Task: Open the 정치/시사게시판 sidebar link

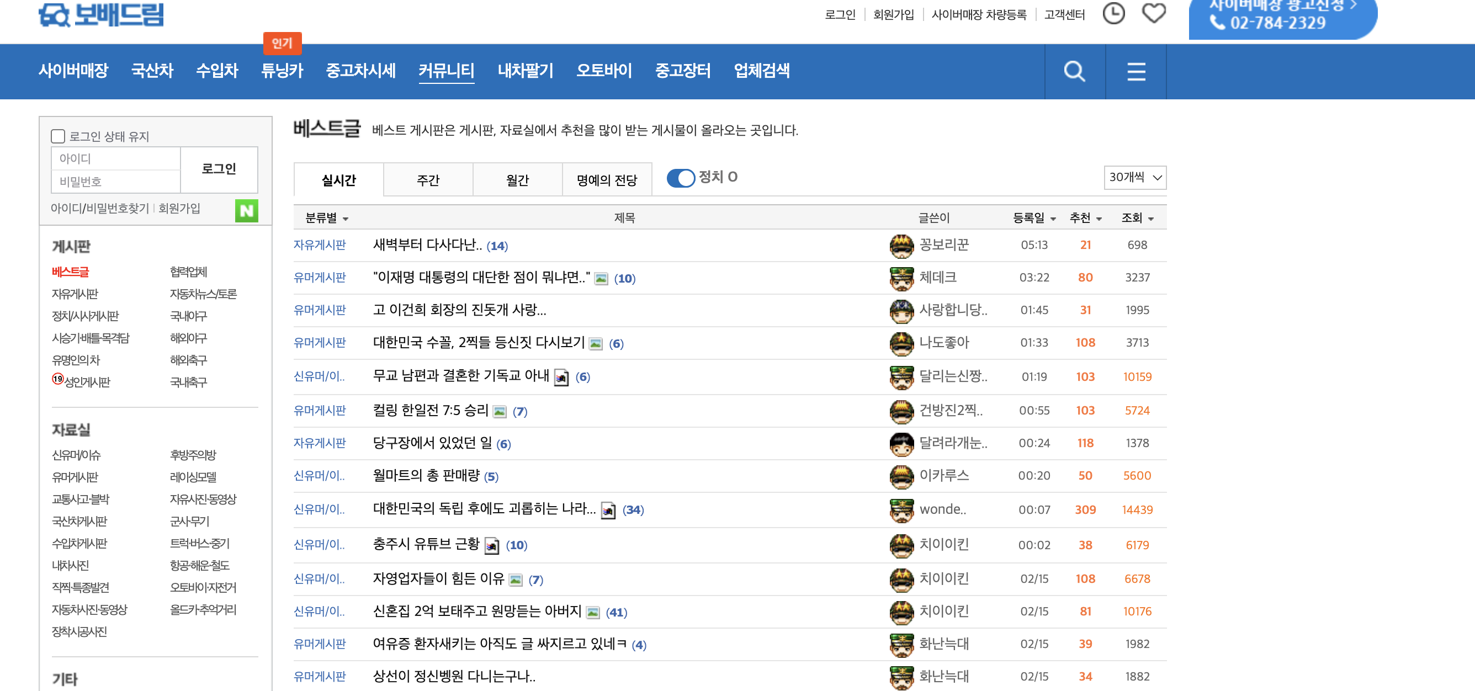Action: (x=86, y=316)
